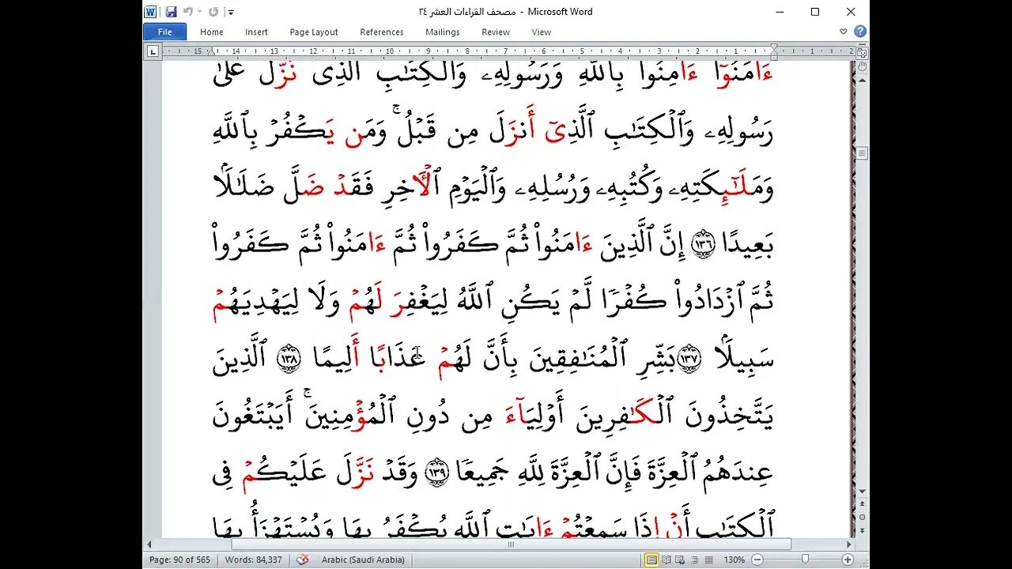Expand the minimized ribbon with the chevron
The image size is (1012, 569).
[x=844, y=32]
